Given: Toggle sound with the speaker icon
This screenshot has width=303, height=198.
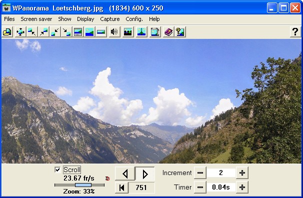Looking at the screenshot, I should [114, 32].
